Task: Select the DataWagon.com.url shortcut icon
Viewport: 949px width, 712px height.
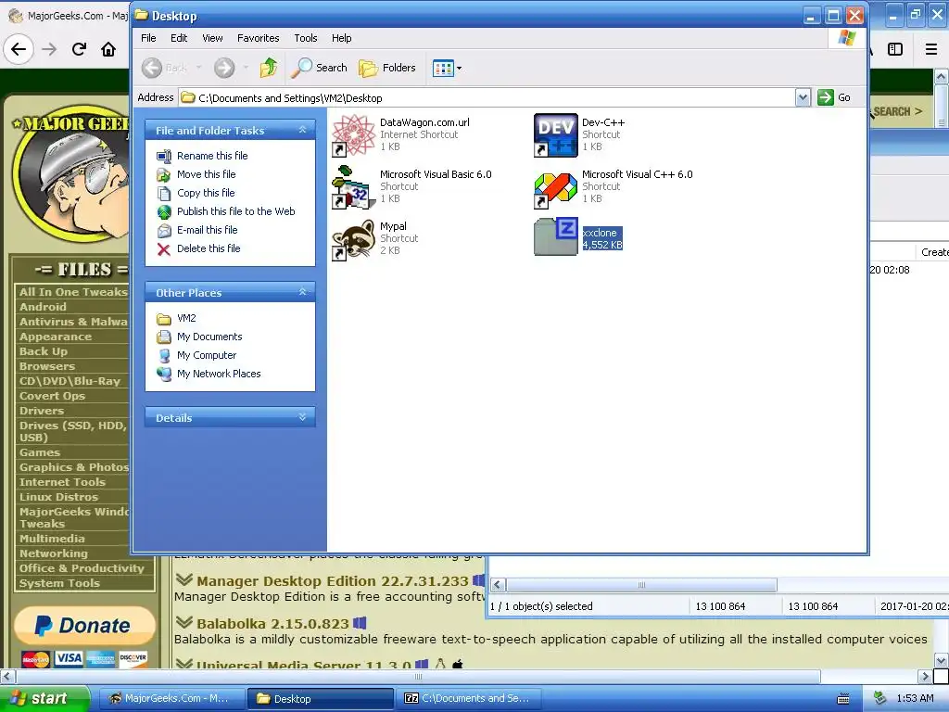Action: coord(354,135)
